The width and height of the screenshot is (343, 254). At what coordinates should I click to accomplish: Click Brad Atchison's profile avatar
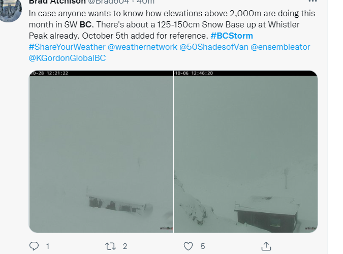pyautogui.click(x=10, y=10)
